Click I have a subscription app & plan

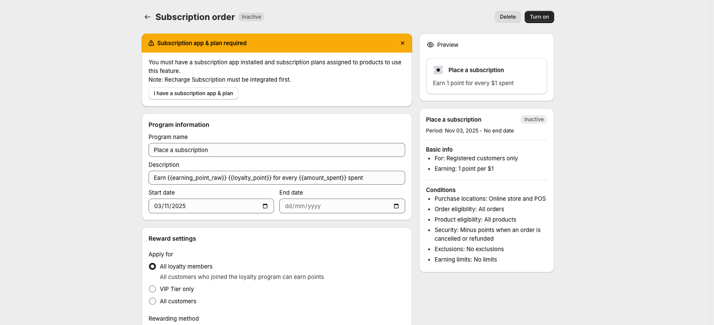[193, 93]
